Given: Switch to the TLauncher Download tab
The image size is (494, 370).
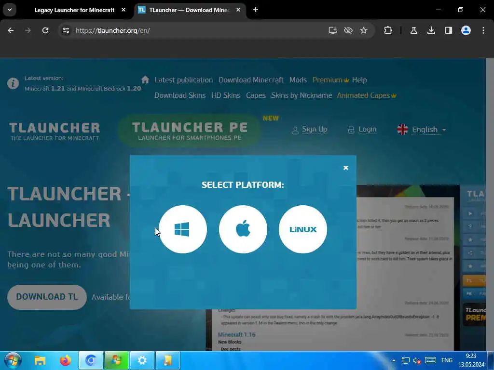Looking at the screenshot, I should tap(189, 10).
